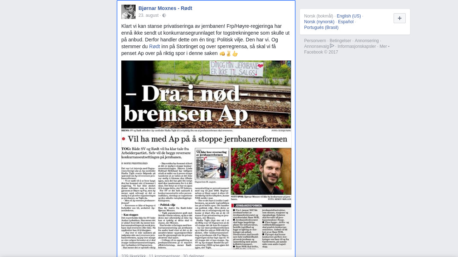Image resolution: width=458 pixels, height=257 pixels.
Task: Switch language to Español
Action: [x=346, y=22]
